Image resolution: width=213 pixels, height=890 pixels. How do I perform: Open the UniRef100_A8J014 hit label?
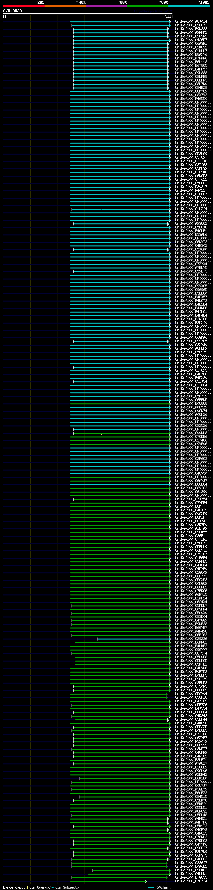click(x=191, y=21)
